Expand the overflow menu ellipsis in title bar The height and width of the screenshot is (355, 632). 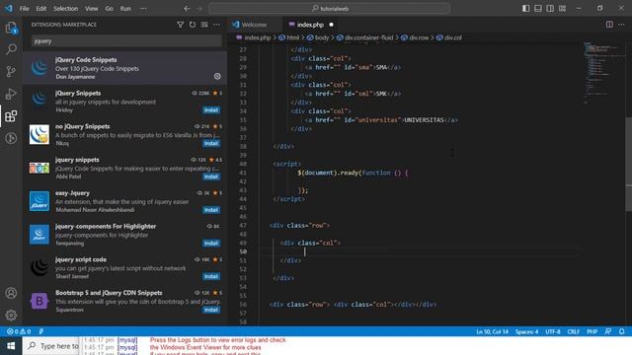pos(143,9)
